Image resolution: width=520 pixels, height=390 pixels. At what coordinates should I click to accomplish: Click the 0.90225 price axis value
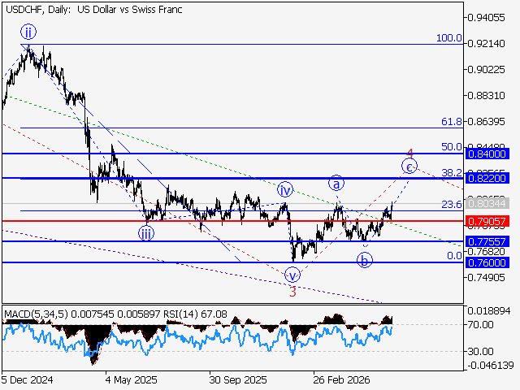[x=486, y=70]
